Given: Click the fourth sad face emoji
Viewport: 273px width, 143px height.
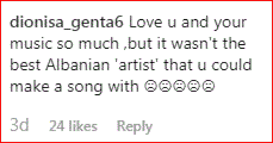Looking at the screenshot, I should [x=194, y=86].
